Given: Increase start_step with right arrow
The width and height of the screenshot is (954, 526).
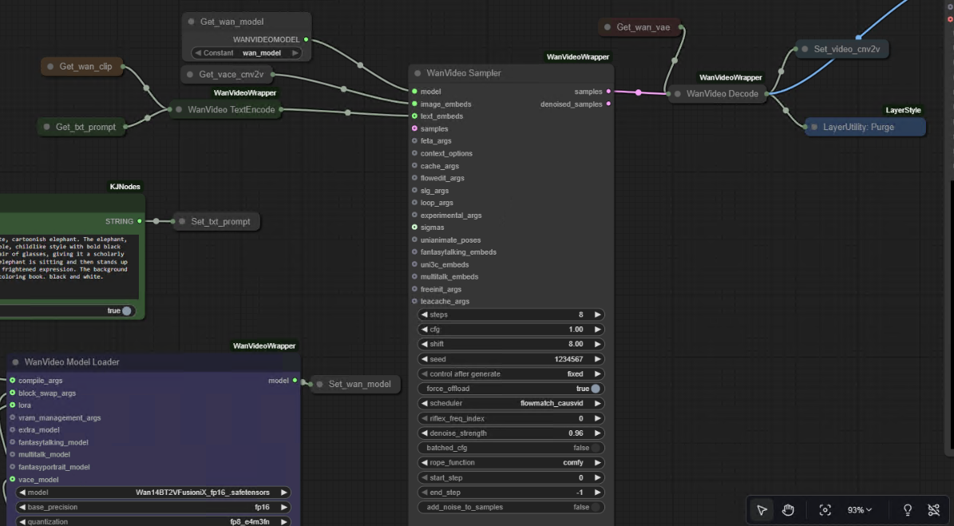Looking at the screenshot, I should click(x=597, y=478).
